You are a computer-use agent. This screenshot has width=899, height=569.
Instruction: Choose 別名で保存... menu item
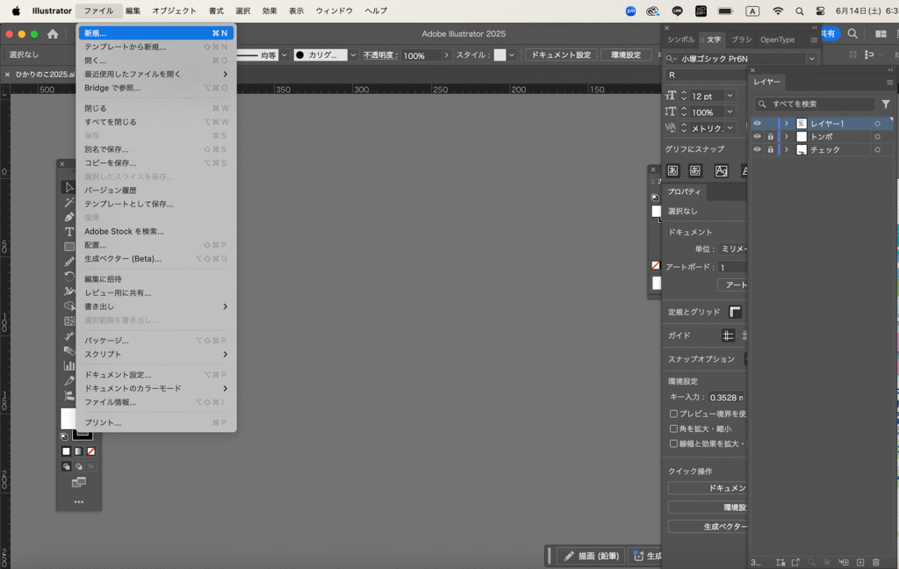click(156, 149)
